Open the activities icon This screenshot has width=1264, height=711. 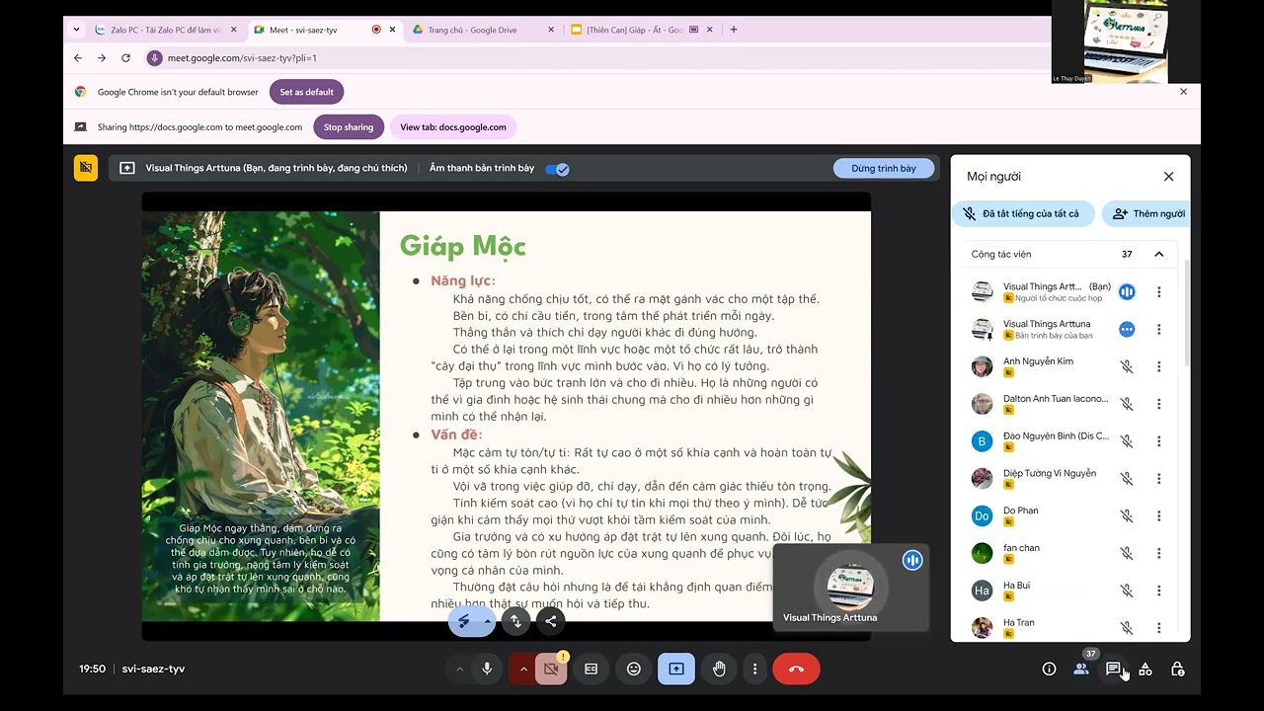click(x=1145, y=669)
